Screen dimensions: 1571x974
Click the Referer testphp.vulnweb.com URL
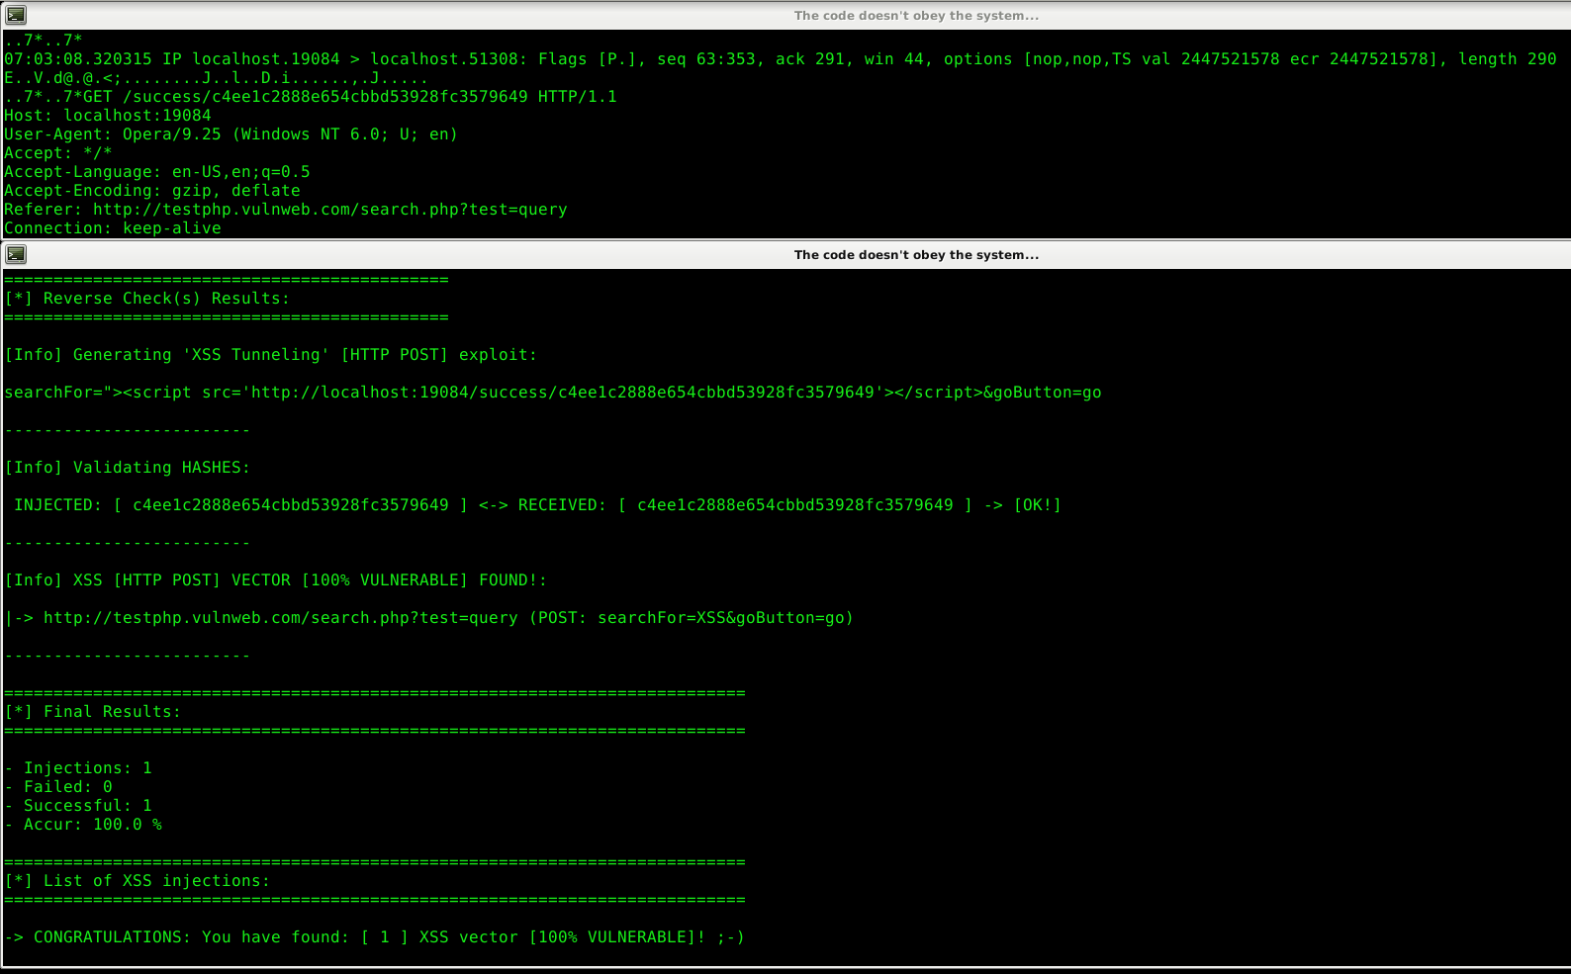coord(330,210)
